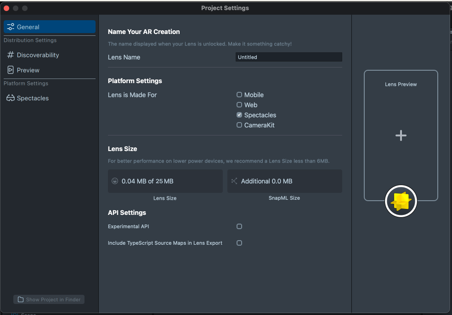Add a Lens Preview with plus icon

click(401, 135)
